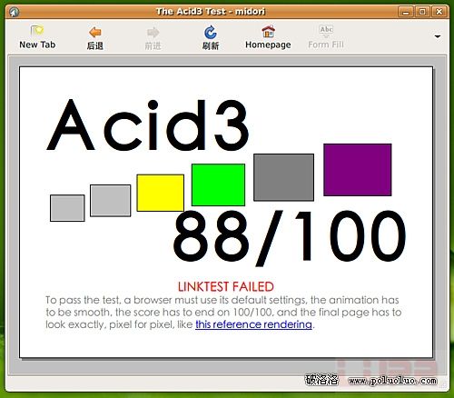Viewport: 454px width, 398px height.
Task: Click the smallest light grey box
Action: pos(67,208)
